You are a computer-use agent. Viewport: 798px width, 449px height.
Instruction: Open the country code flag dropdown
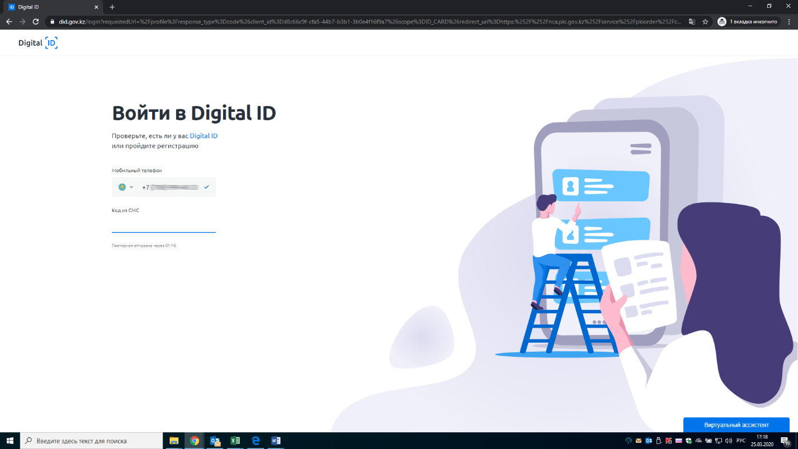click(125, 187)
